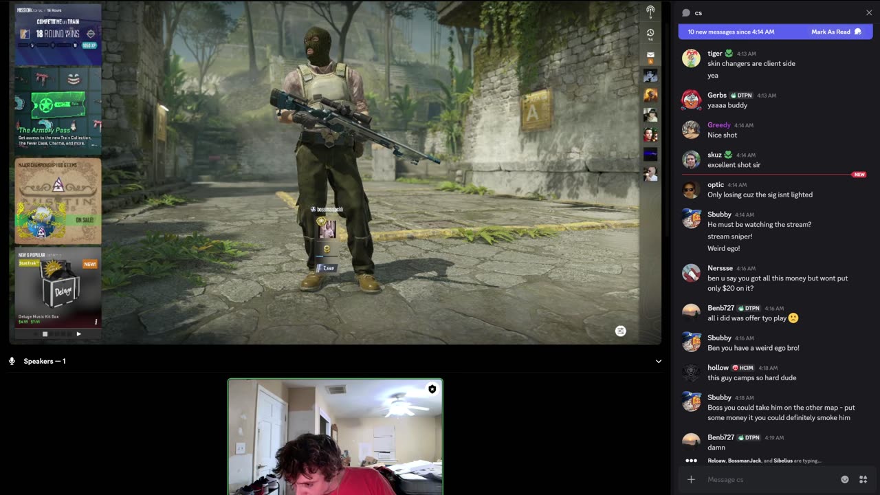Click the mission 18 Round Wins card
880x495 pixels.
click(x=58, y=34)
